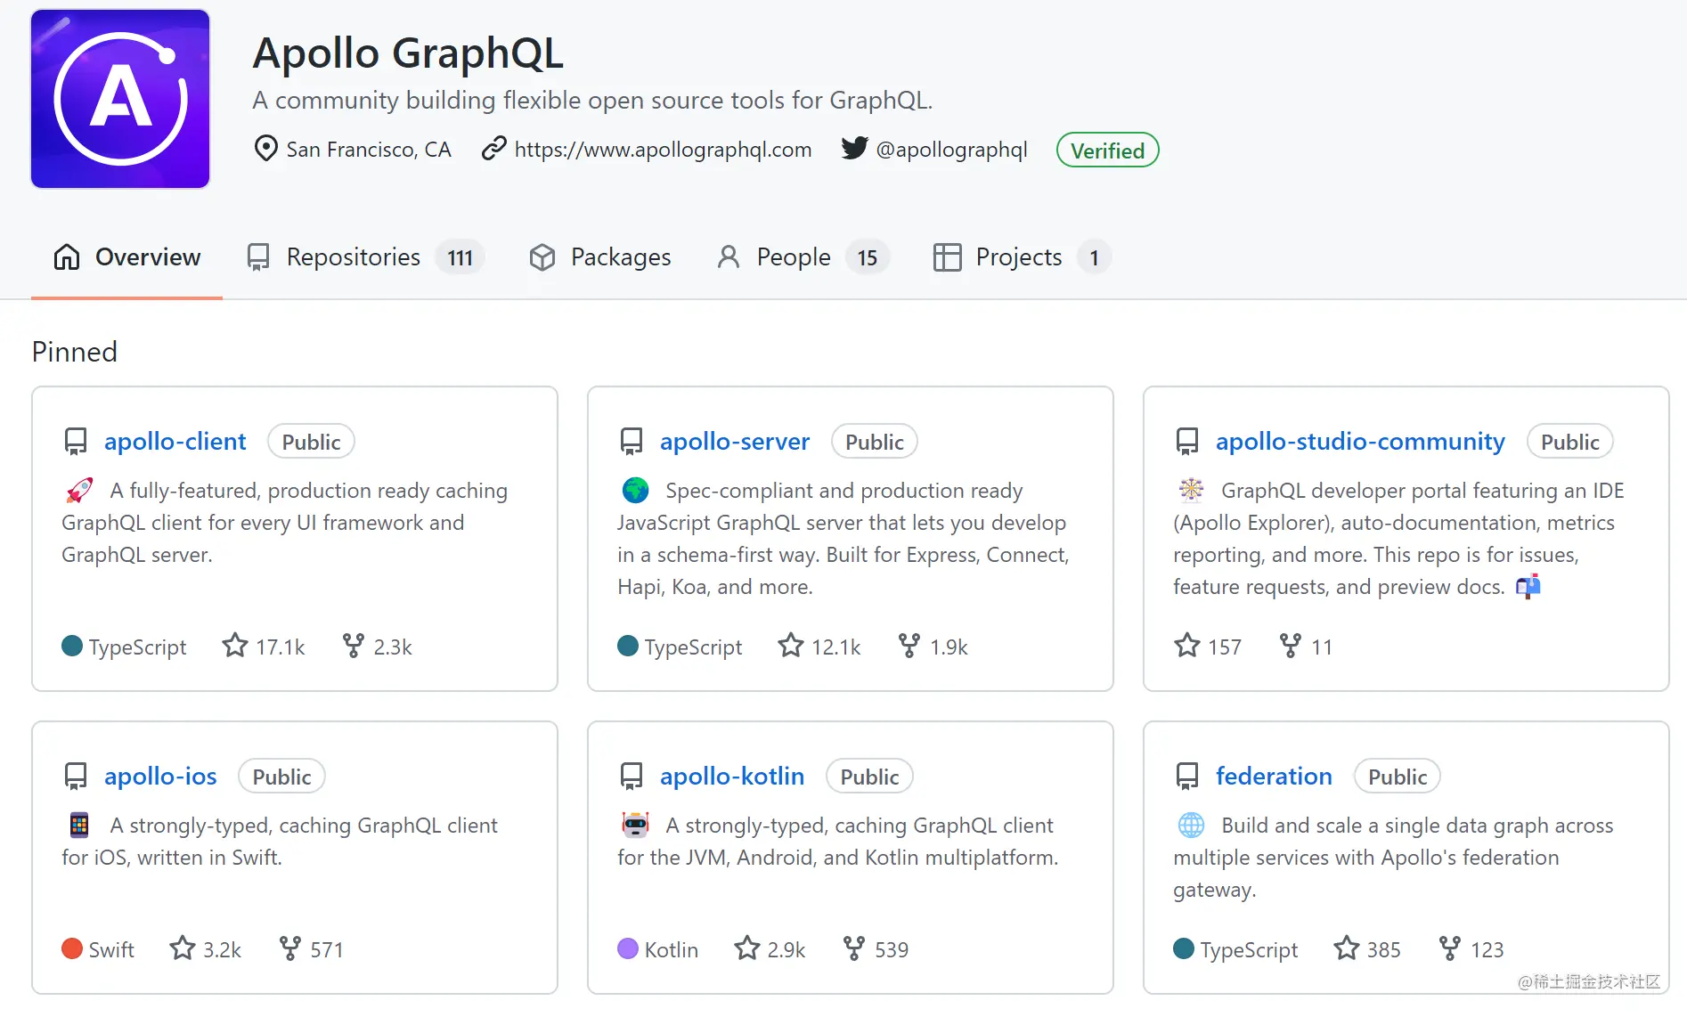Click the Public label on the apollo-server card
This screenshot has width=1687, height=1017.
click(x=874, y=442)
